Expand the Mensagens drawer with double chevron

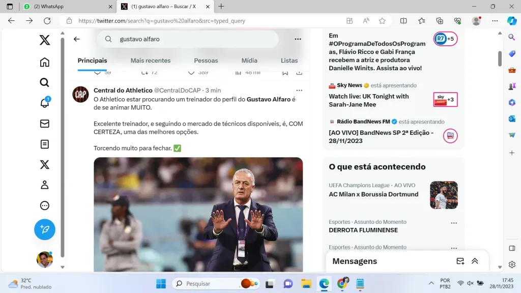point(475,261)
